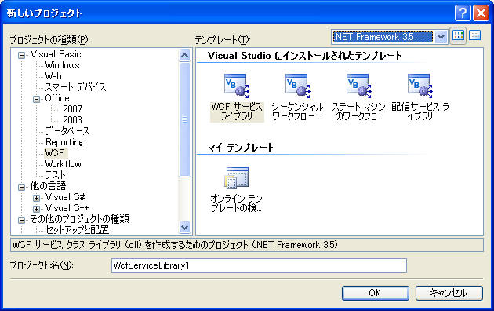Click the プロジェクト名(N) label
494x311 pixels.
coord(42,265)
